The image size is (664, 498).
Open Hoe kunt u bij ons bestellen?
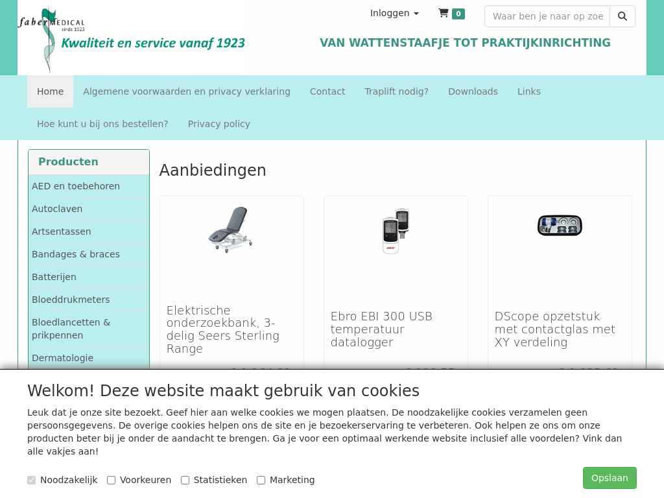[102, 124]
